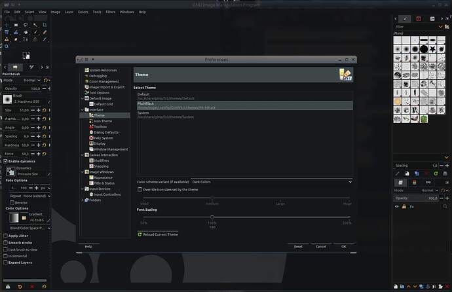Open the Colors menu
This screenshot has width=452, height=292.
coord(83,12)
